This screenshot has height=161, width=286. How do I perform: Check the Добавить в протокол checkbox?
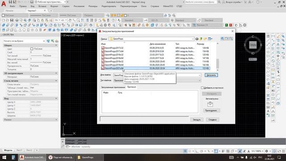(202, 88)
